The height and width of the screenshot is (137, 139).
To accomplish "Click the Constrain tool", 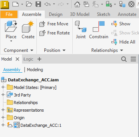I will click(98, 30).
